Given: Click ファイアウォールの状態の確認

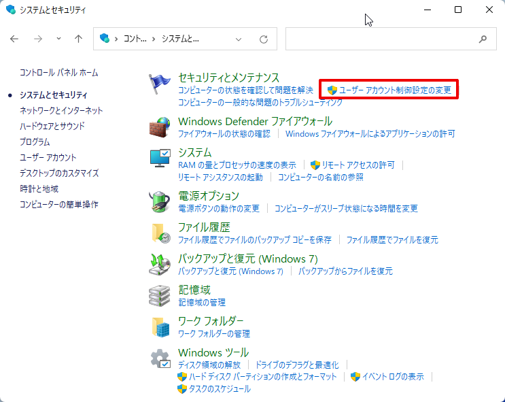Looking at the screenshot, I should click(224, 133).
